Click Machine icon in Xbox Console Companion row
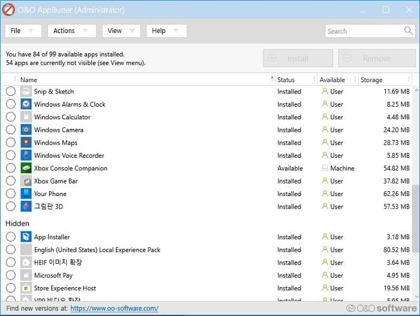This screenshot has height=316, width=420. [x=325, y=168]
